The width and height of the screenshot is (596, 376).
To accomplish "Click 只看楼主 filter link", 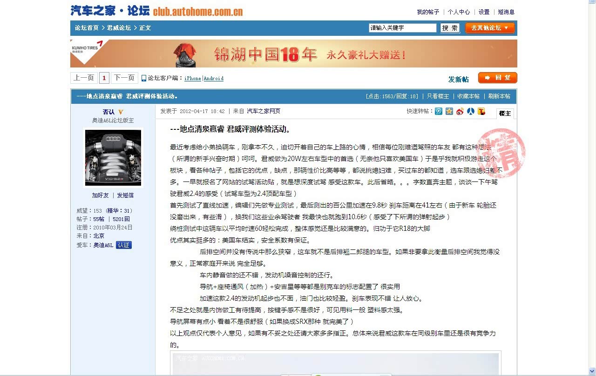I will [x=438, y=96].
